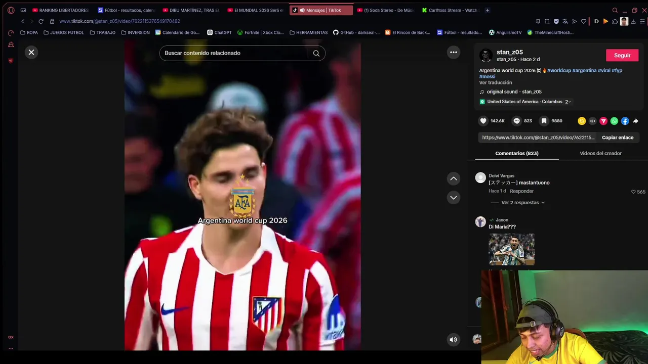Reload the page
The height and width of the screenshot is (364, 648).
point(41,21)
